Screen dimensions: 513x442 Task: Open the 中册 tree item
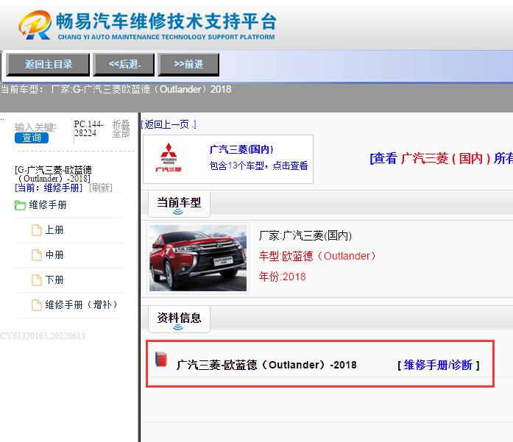(54, 255)
